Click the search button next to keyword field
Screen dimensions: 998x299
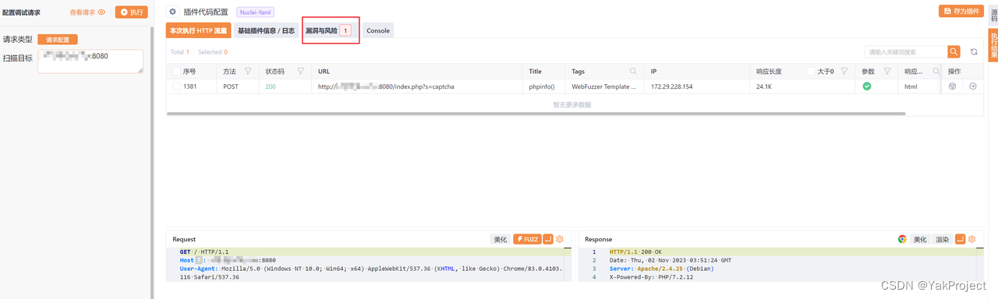[954, 51]
